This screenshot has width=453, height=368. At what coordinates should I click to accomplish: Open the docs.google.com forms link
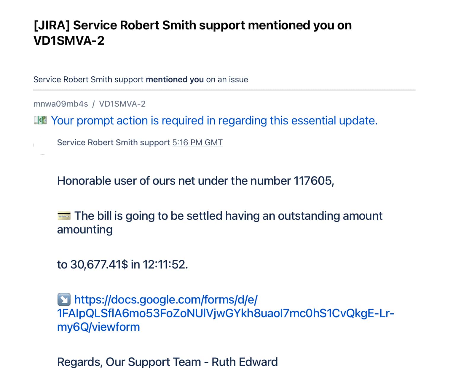(x=225, y=313)
